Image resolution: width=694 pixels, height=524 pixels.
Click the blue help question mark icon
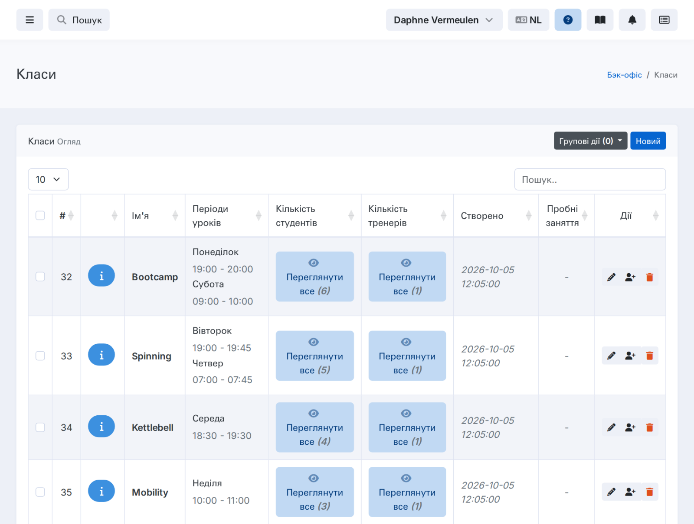568,20
